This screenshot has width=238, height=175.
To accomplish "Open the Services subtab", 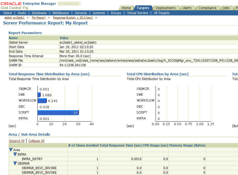I will pyautogui.click(x=81, y=13).
